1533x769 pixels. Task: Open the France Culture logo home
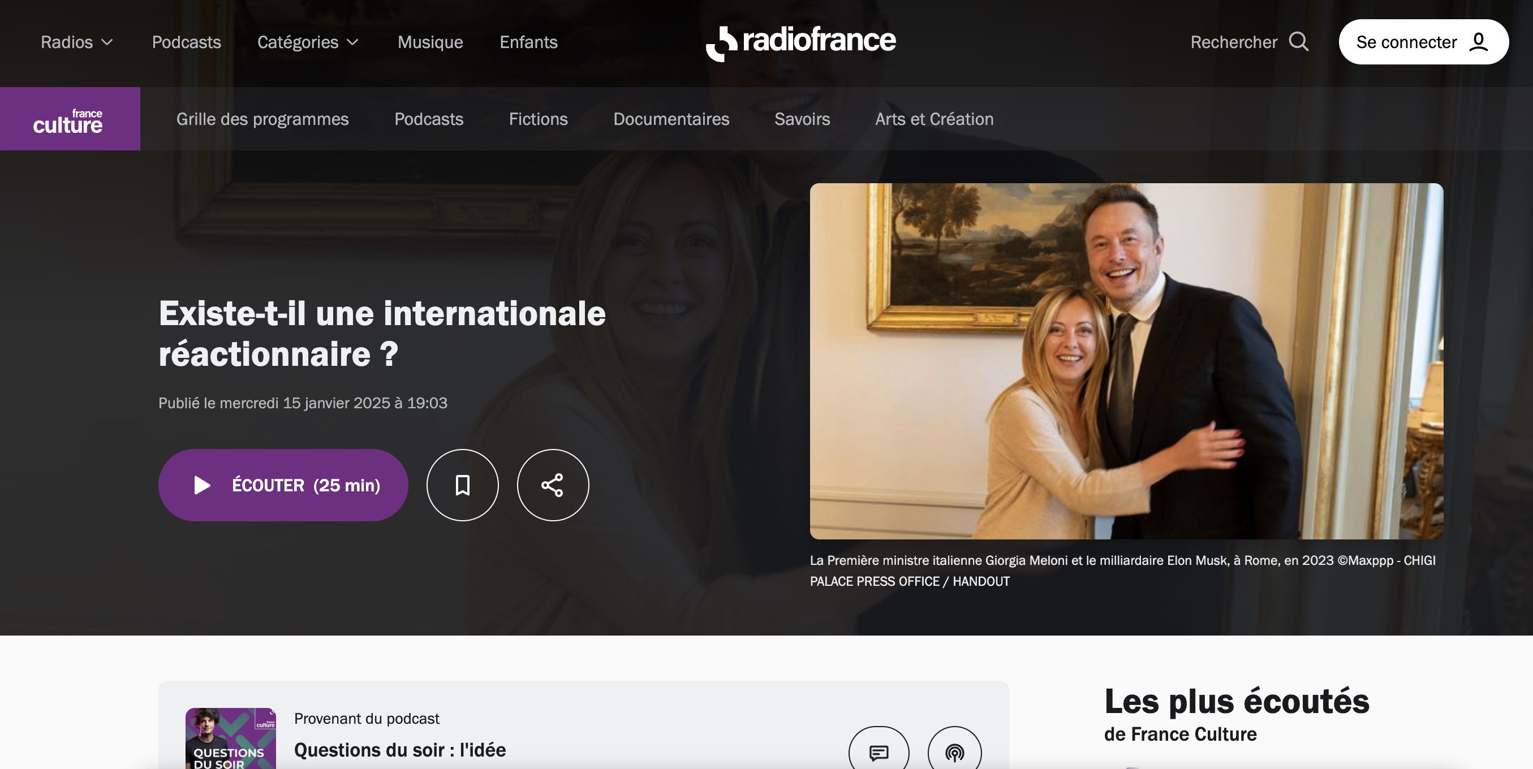[x=70, y=119]
